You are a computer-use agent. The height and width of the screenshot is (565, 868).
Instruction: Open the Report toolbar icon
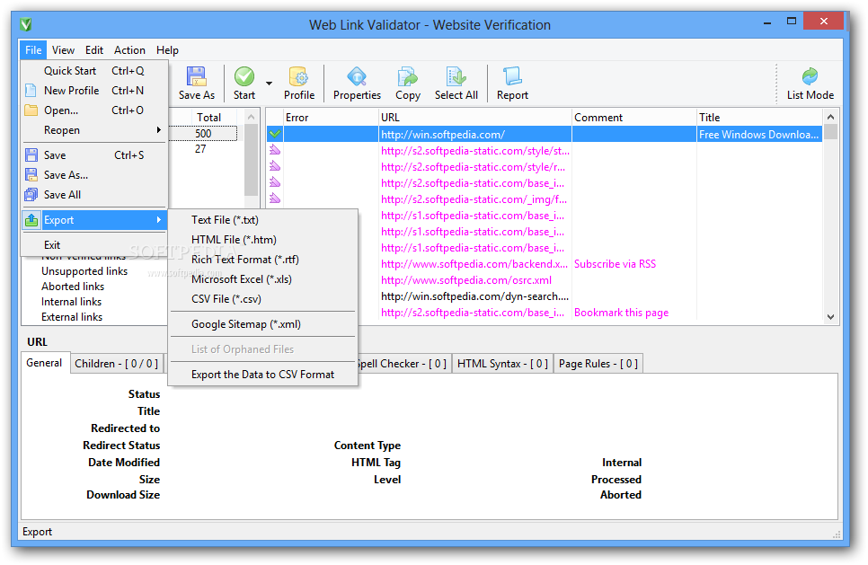[512, 77]
